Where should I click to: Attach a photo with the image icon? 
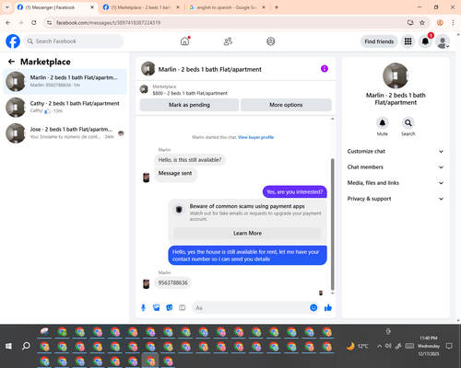(157, 307)
